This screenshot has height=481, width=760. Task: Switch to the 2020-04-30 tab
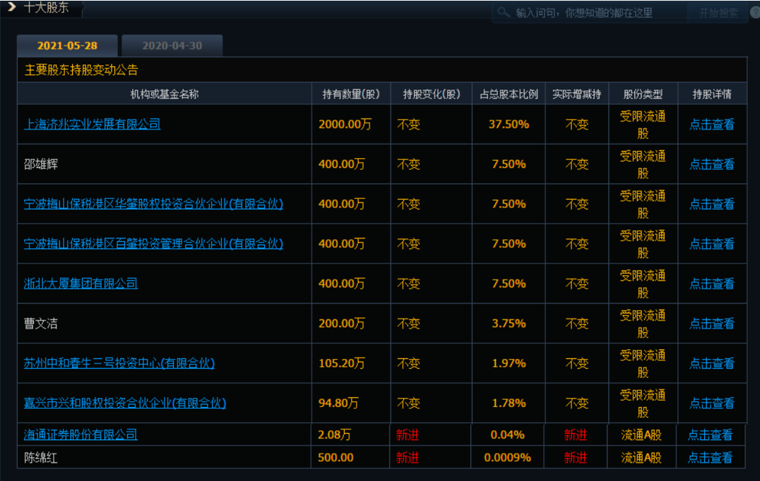[172, 45]
